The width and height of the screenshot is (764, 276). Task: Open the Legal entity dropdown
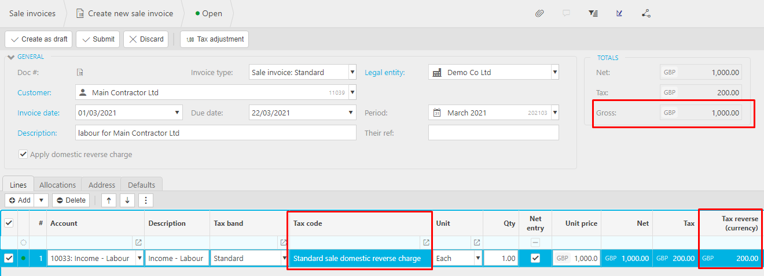(554, 73)
